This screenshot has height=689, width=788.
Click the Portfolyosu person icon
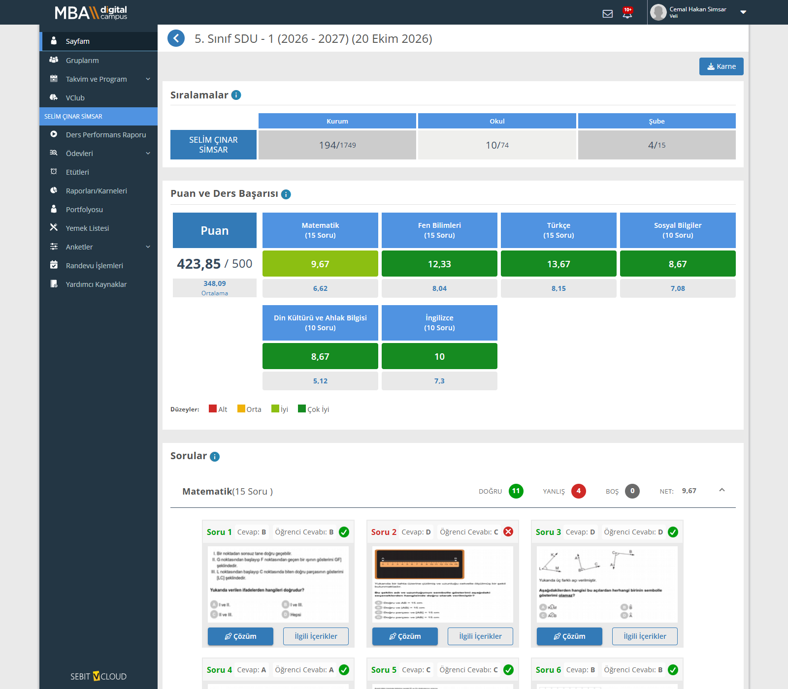coord(54,209)
